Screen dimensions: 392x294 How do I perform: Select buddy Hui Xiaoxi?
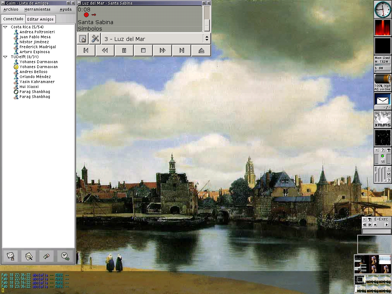click(x=29, y=87)
